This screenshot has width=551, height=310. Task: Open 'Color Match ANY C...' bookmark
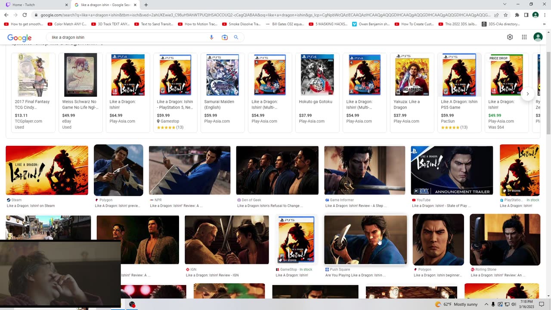pos(67,24)
